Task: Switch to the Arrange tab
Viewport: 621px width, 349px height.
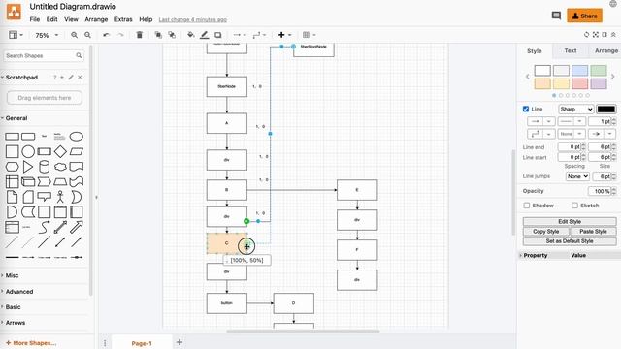Action: click(x=605, y=50)
